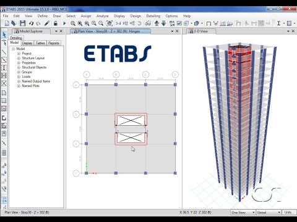Open the 3-D View window options arrow
The image size is (297, 222).
click(x=288, y=31)
